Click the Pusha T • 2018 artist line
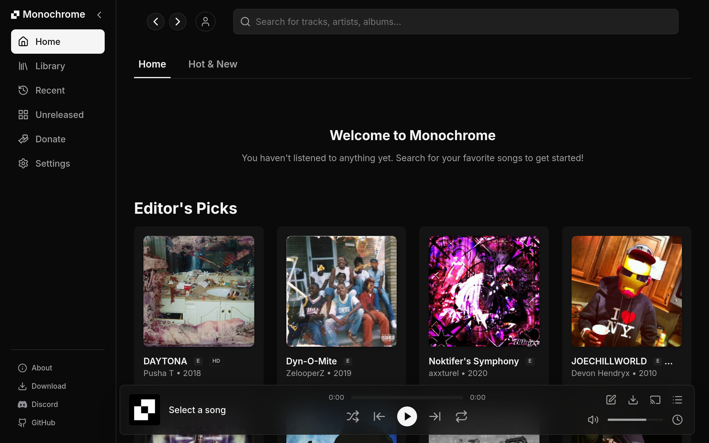The height and width of the screenshot is (443, 709). click(x=172, y=373)
